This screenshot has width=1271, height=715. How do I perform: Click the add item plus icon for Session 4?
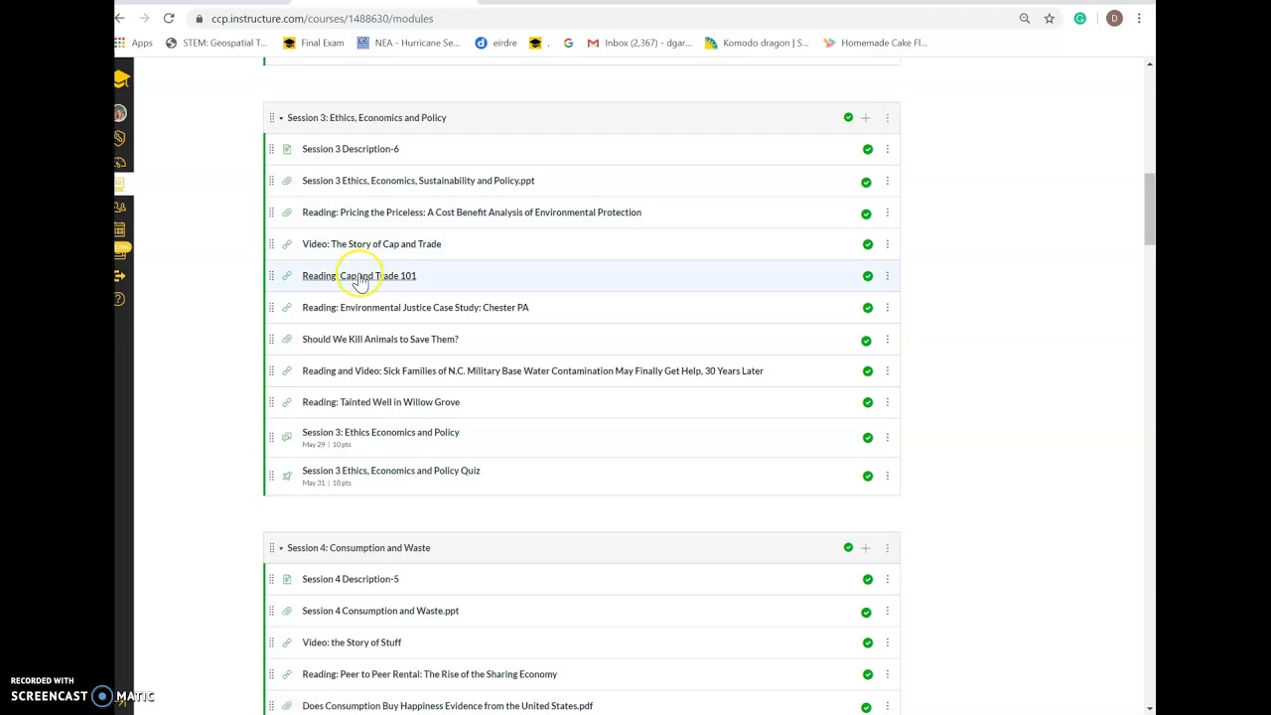point(865,548)
